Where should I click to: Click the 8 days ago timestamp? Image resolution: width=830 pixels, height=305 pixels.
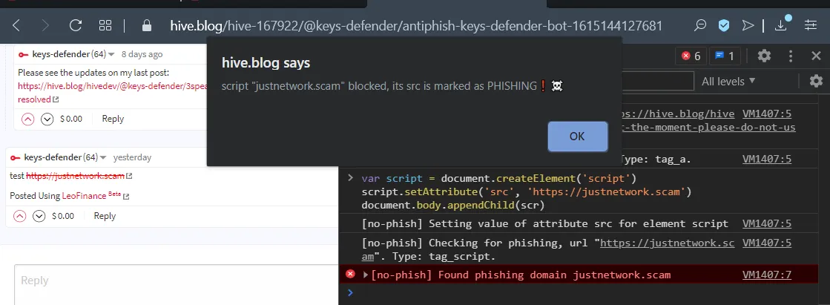(x=142, y=54)
